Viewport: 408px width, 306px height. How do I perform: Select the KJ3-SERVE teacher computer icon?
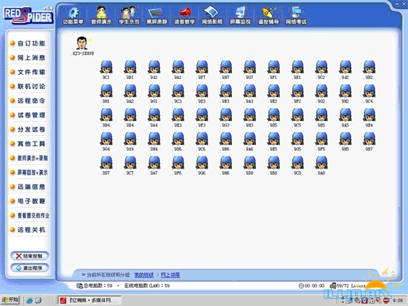(82, 44)
